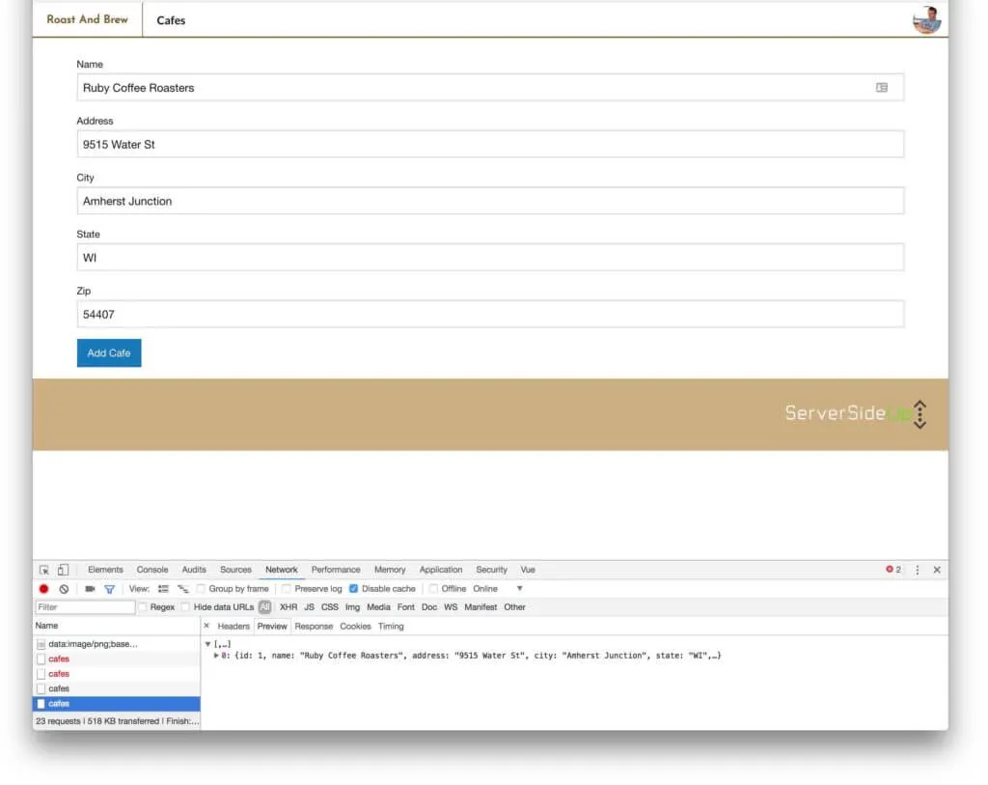Collapse the root array in Preview

coord(208,644)
